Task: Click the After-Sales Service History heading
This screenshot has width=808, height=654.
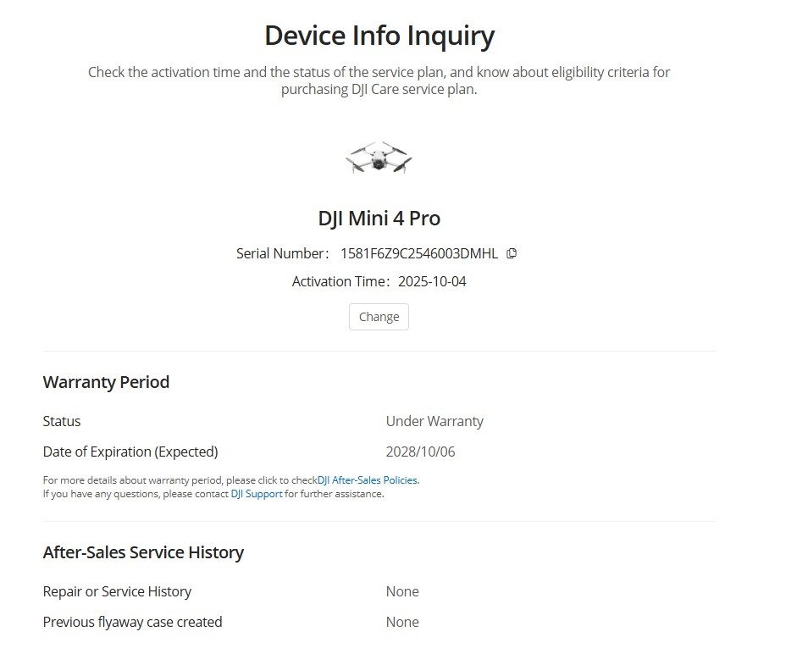Action: tap(143, 552)
